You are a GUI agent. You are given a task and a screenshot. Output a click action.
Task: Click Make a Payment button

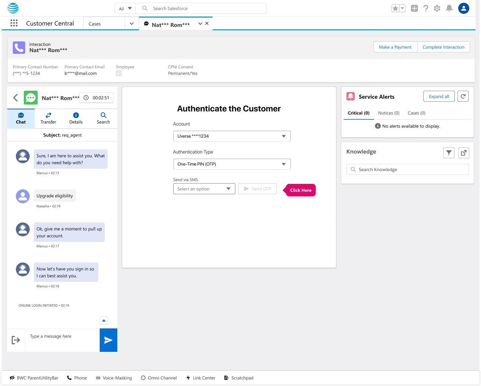click(x=395, y=47)
